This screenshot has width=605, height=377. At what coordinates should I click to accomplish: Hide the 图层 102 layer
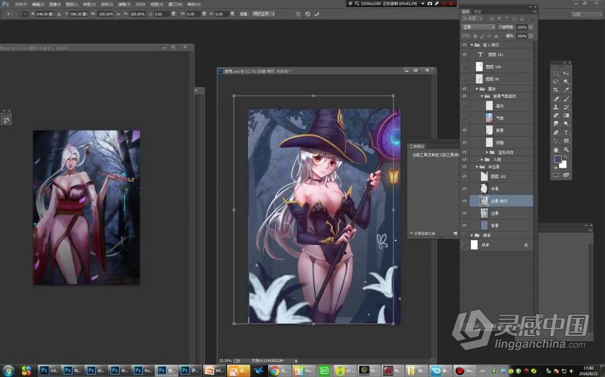pos(464,177)
